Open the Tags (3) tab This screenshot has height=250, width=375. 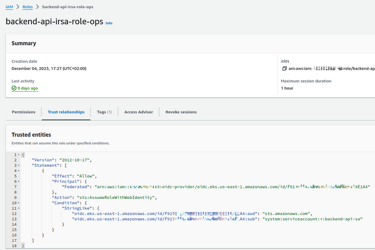click(104, 112)
